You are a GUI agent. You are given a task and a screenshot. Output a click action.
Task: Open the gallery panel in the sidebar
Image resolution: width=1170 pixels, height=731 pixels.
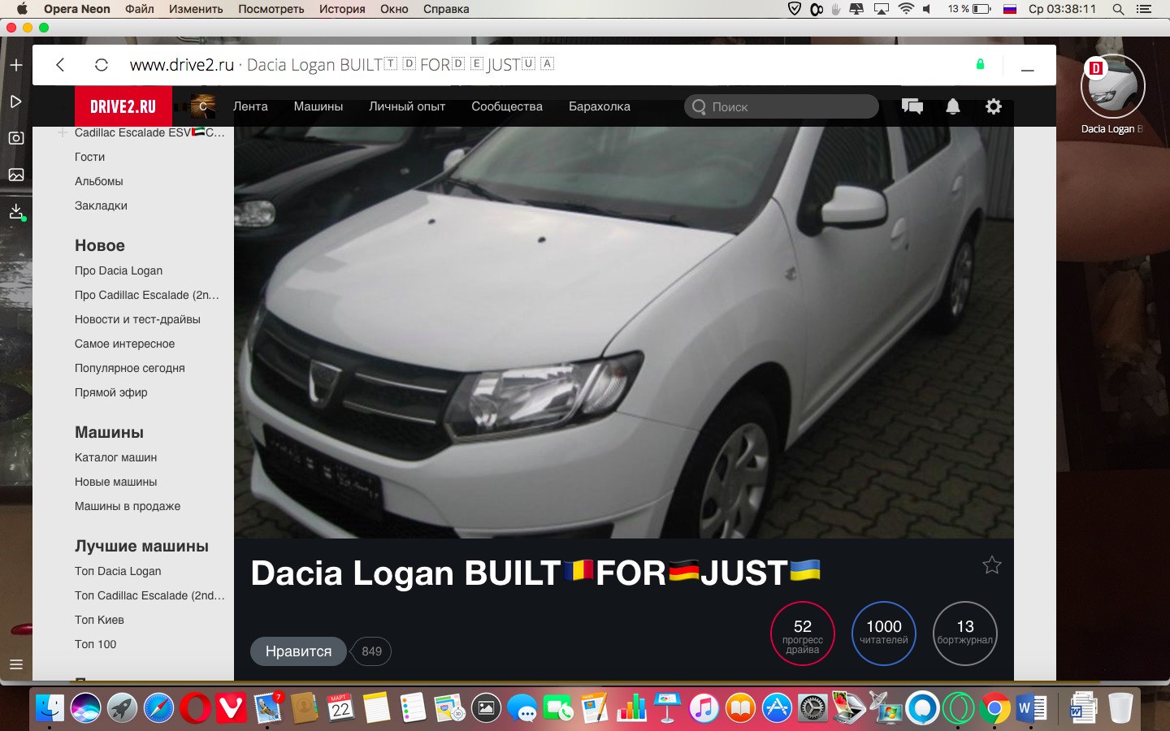tap(16, 175)
